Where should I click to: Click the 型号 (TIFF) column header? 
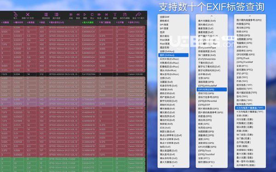point(133,22)
